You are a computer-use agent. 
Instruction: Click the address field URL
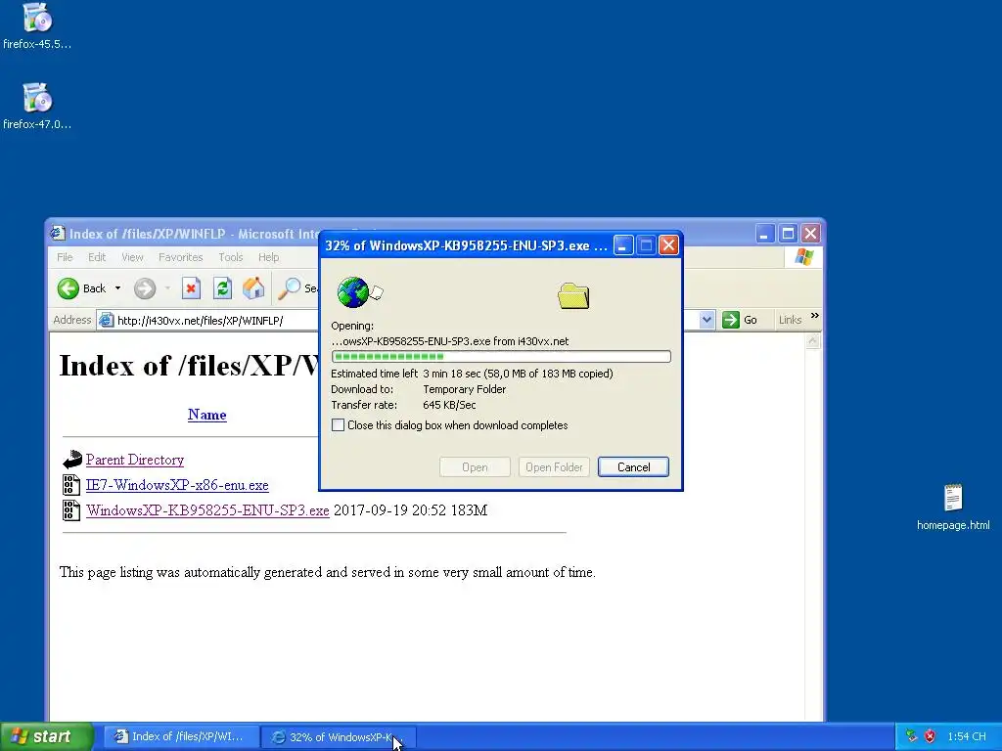click(x=200, y=321)
